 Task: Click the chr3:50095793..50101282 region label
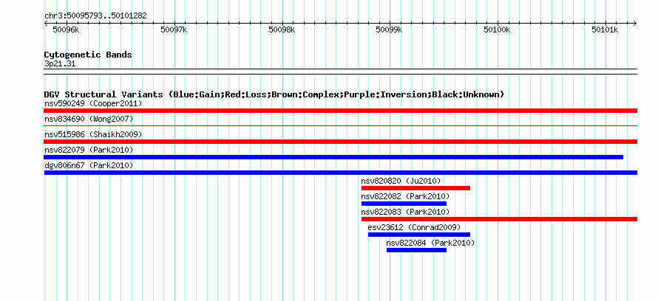pyautogui.click(x=95, y=16)
